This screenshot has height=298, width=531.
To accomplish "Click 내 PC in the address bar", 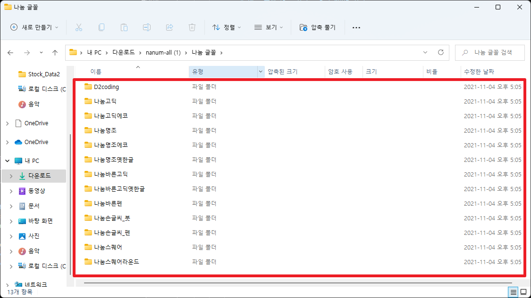I will click(94, 53).
